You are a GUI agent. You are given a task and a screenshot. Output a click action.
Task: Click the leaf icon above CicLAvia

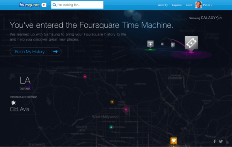tap(13, 102)
